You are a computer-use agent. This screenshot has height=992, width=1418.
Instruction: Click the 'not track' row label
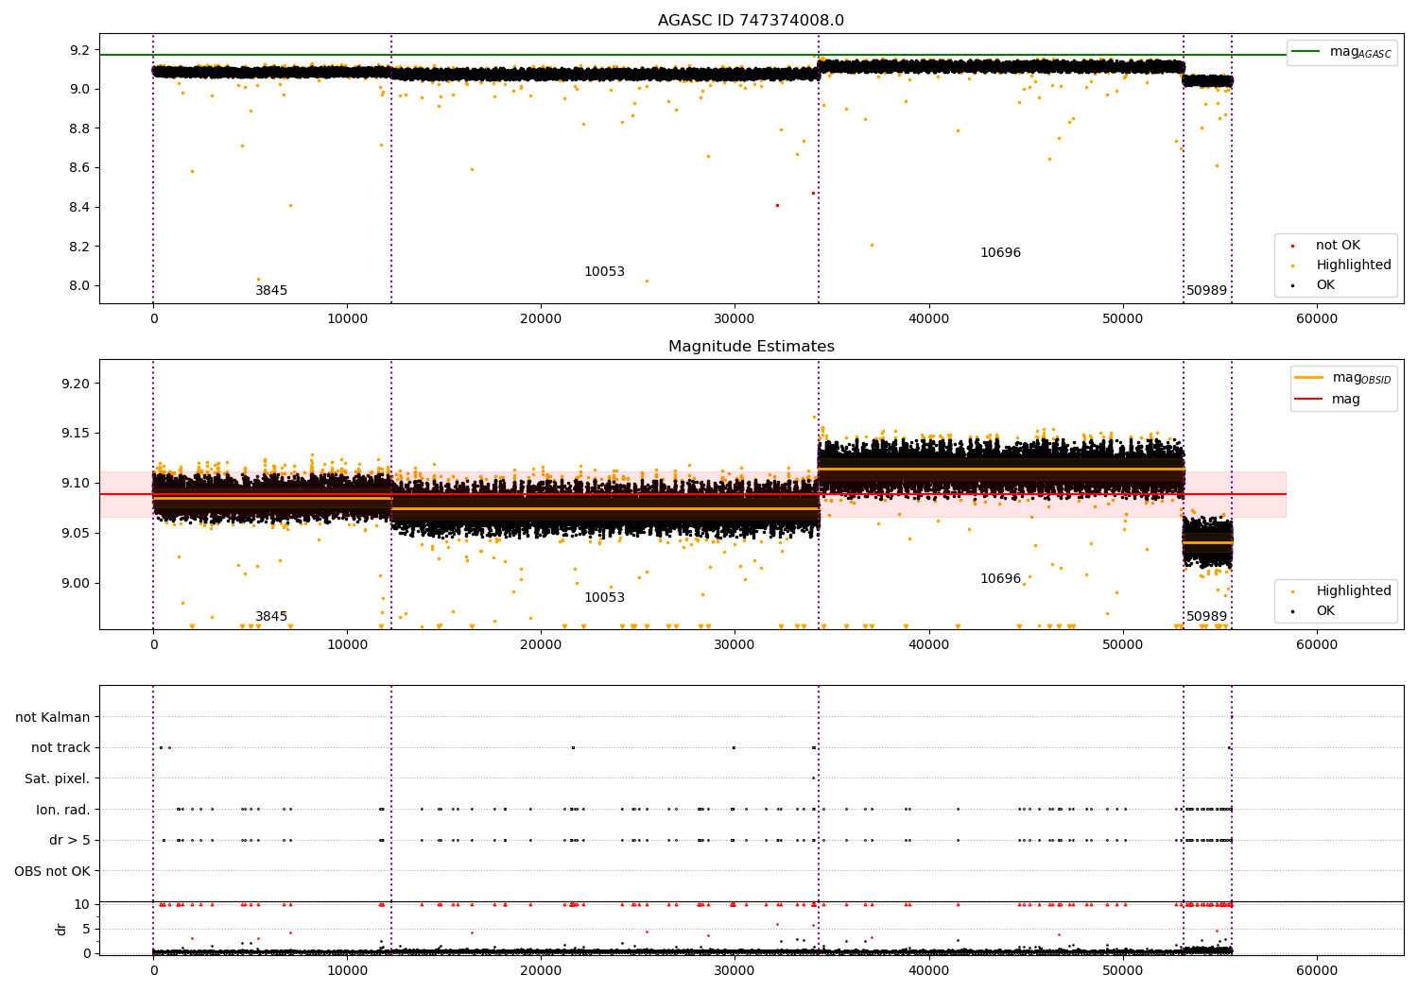click(61, 748)
